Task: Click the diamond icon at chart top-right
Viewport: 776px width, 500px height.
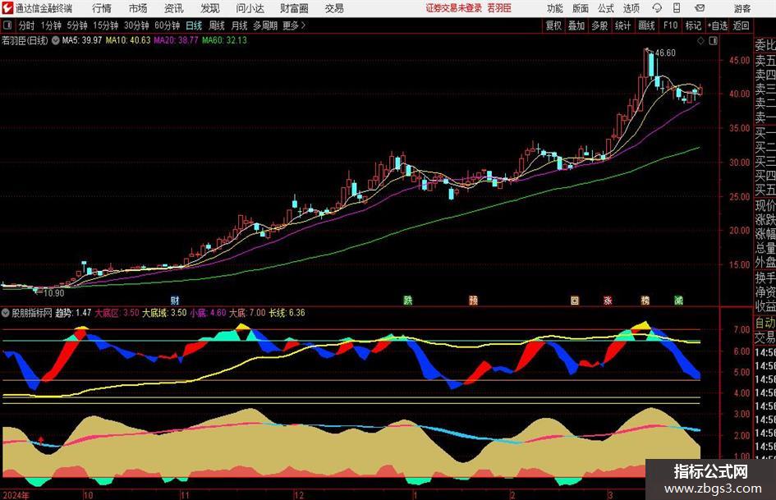Action: [x=700, y=41]
